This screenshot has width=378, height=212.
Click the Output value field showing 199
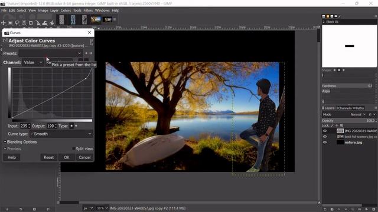50,126
